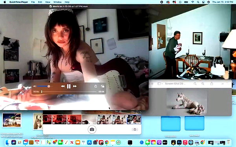Image resolution: width=236 pixels, height=147 pixels.
Task: Pause the QuickTime movie playback
Action: click(69, 86)
